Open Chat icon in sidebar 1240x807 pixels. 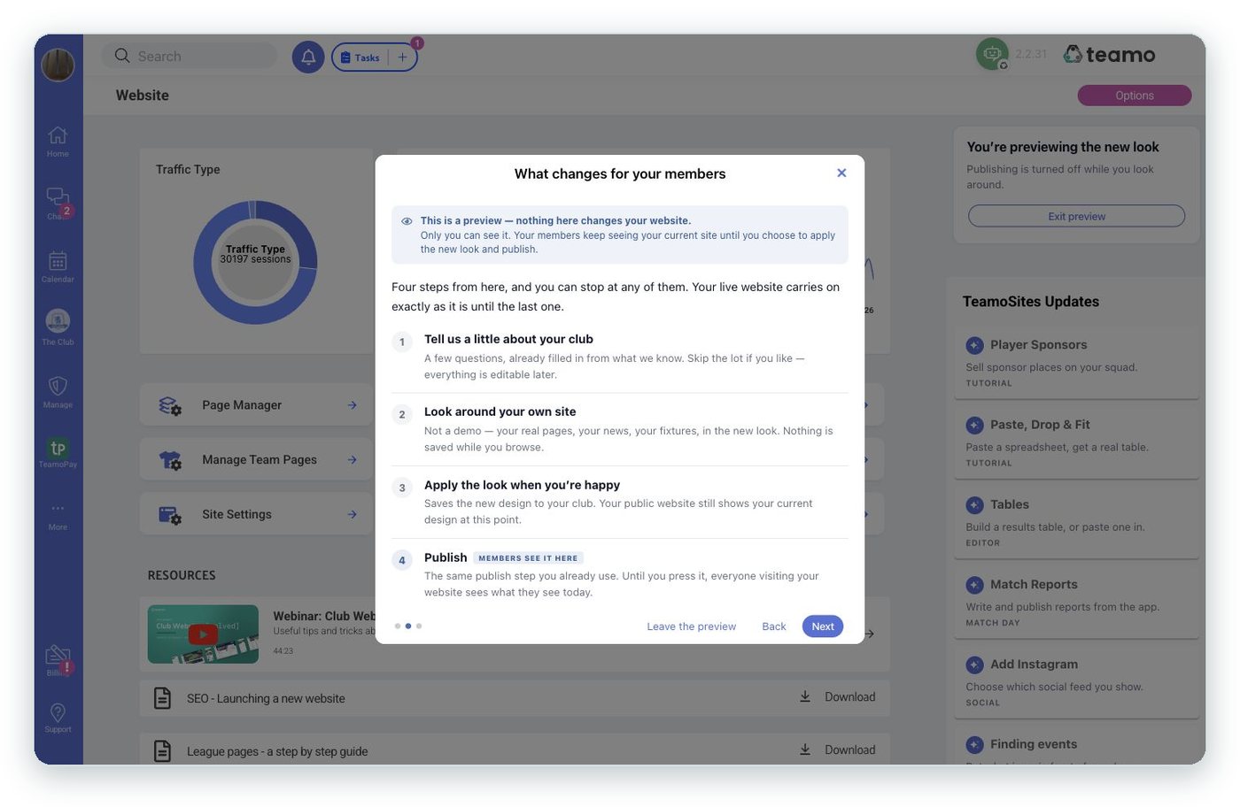click(x=58, y=203)
